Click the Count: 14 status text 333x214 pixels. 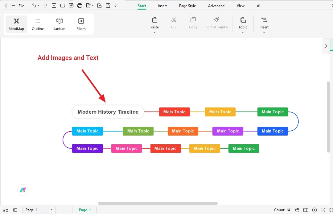click(282, 210)
